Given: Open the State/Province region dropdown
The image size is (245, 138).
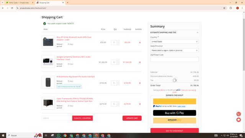Looking at the screenshot, I should point(175,50).
